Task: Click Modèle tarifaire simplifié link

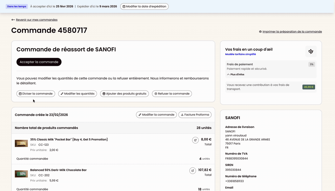Action: pyautogui.click(x=240, y=54)
